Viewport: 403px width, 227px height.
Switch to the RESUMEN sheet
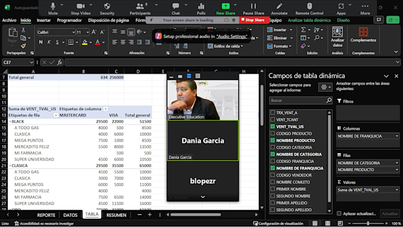point(116,215)
